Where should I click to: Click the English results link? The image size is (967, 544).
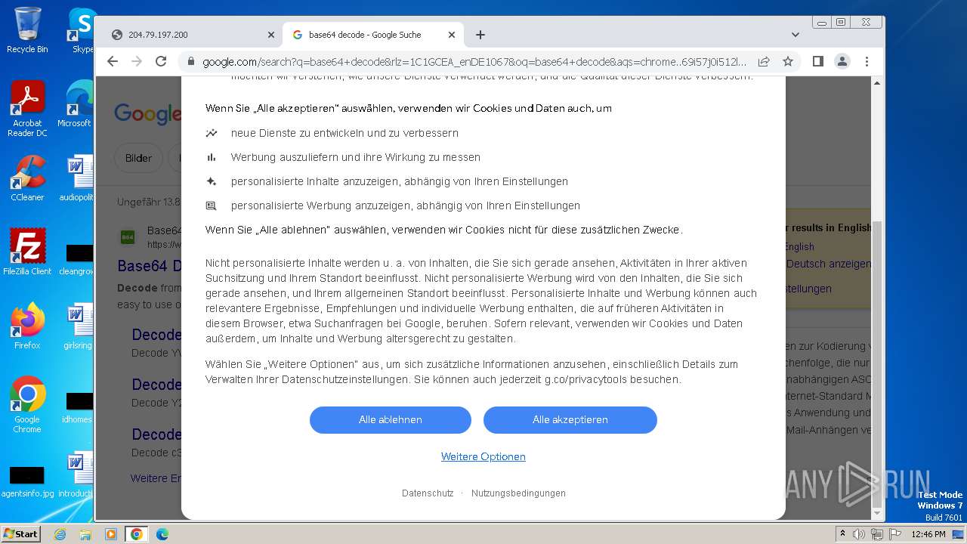[x=799, y=247]
